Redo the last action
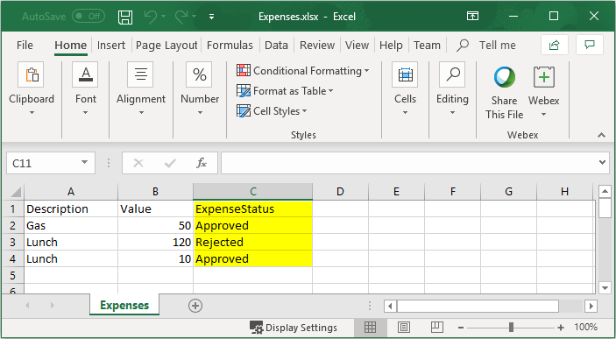The width and height of the screenshot is (616, 339). [181, 17]
